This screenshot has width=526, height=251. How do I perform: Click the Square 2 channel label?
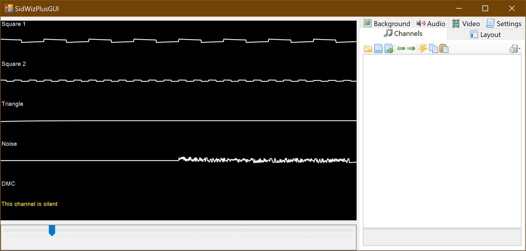tap(14, 64)
